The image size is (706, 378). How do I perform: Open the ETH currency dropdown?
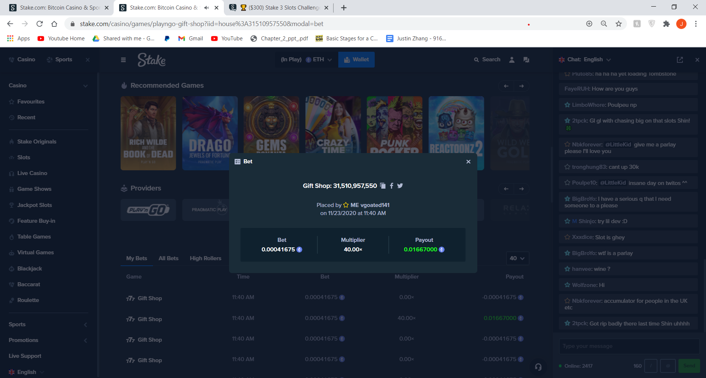pyautogui.click(x=318, y=59)
